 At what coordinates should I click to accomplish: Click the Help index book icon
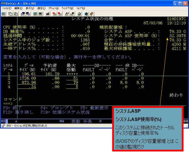(91, 14)
